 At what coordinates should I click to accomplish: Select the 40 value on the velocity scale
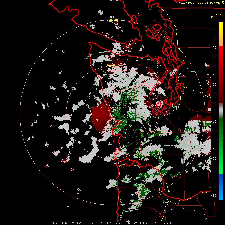coord(215,75)
